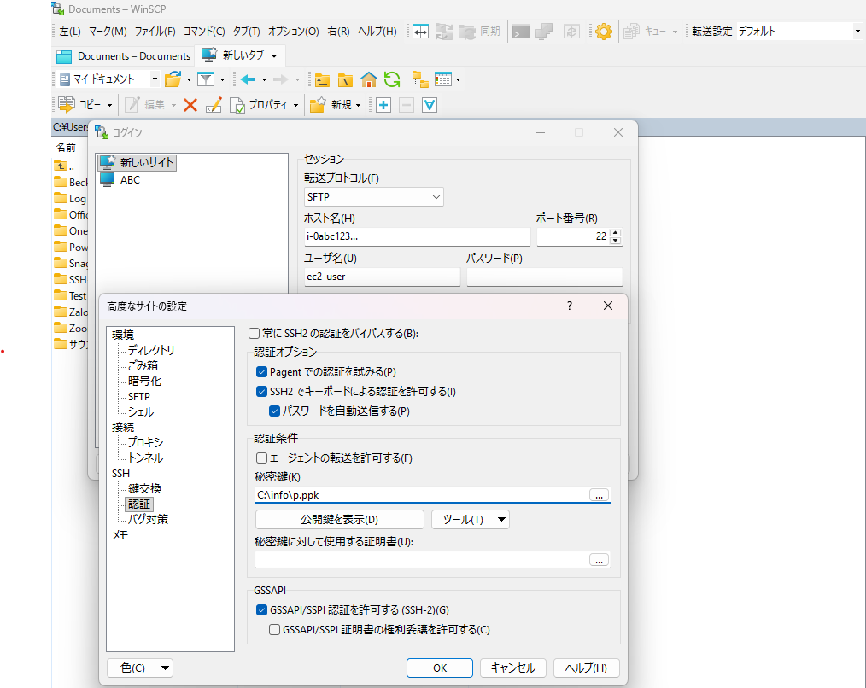Click the rename icon in the toolbar
The width and height of the screenshot is (866, 688).
click(x=214, y=105)
